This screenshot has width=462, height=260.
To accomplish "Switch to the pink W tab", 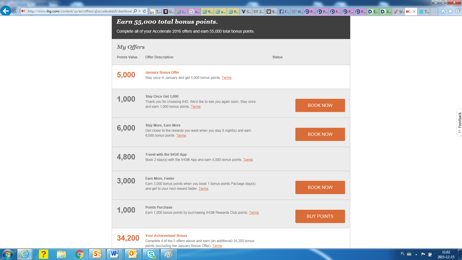I will (297, 12).
